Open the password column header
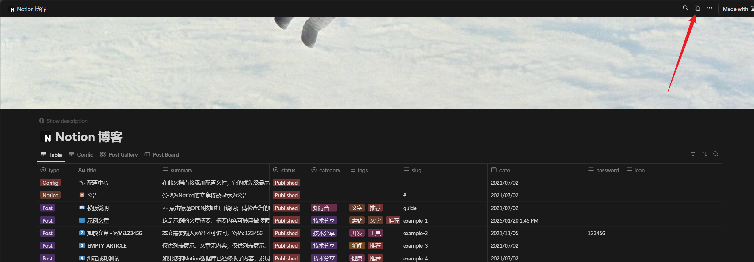The height and width of the screenshot is (262, 754). point(604,170)
